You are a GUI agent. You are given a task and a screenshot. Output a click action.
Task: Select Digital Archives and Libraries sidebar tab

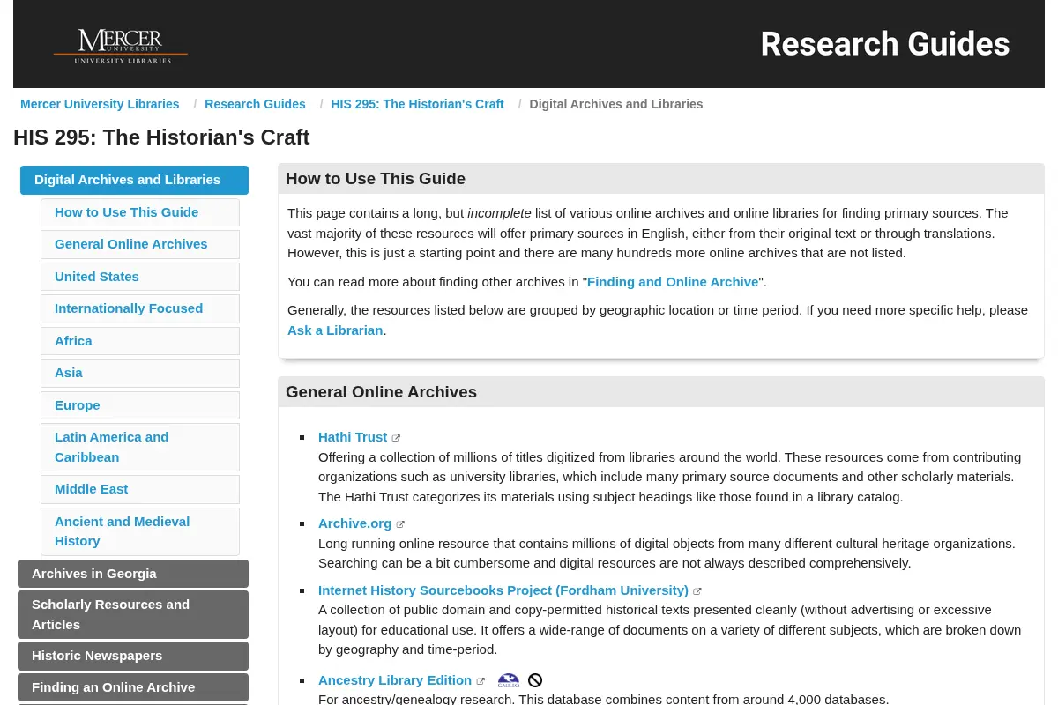pos(134,180)
